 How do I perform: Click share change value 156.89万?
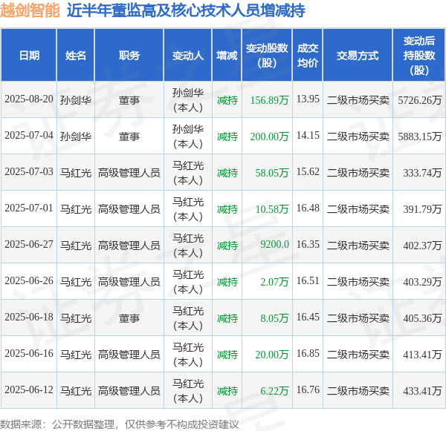(269, 100)
